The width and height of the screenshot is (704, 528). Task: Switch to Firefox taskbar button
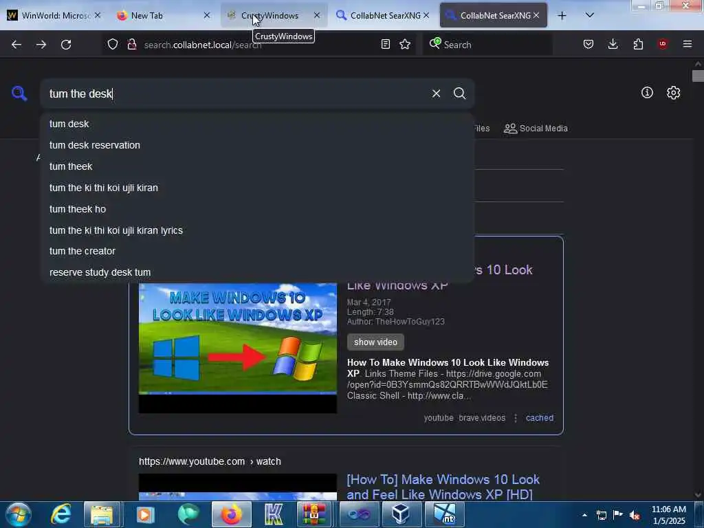pos(231,514)
